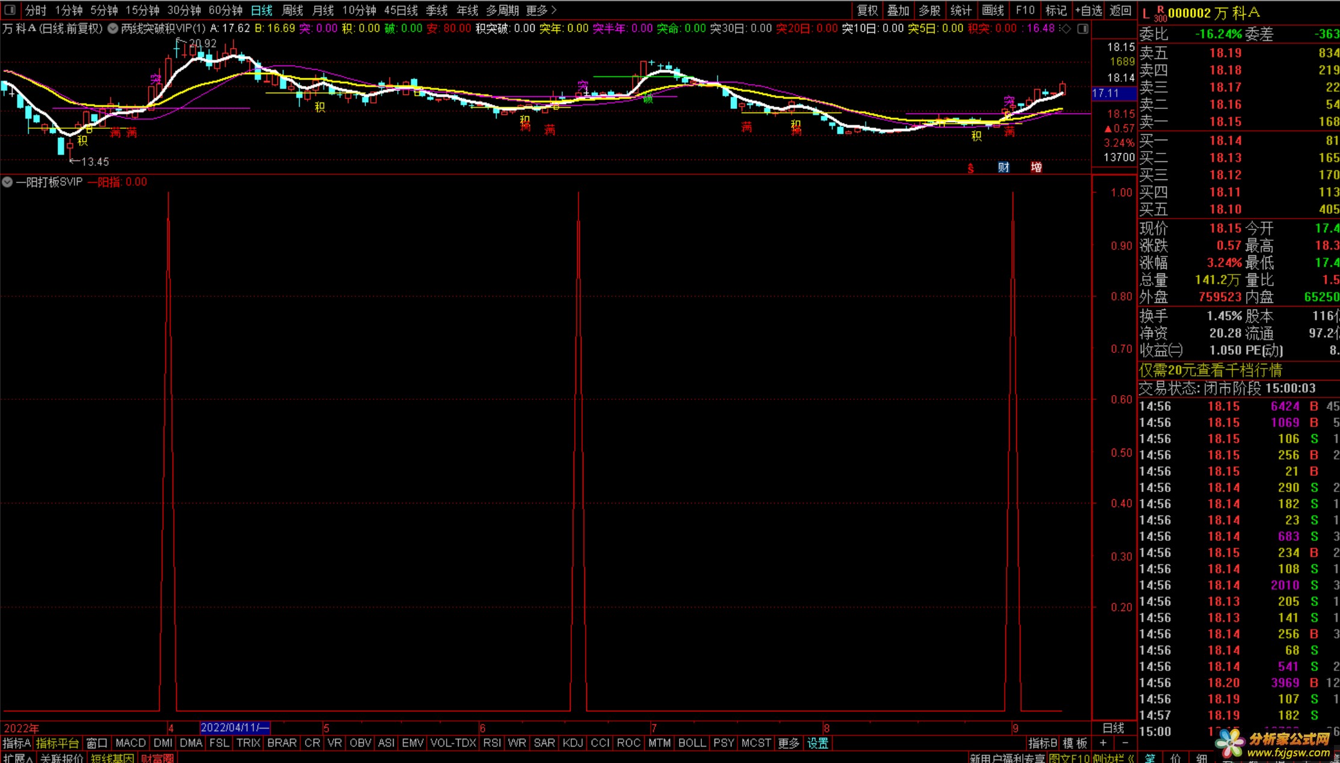Click the 增 marker on the chart
The image size is (1340, 763).
(x=1036, y=167)
